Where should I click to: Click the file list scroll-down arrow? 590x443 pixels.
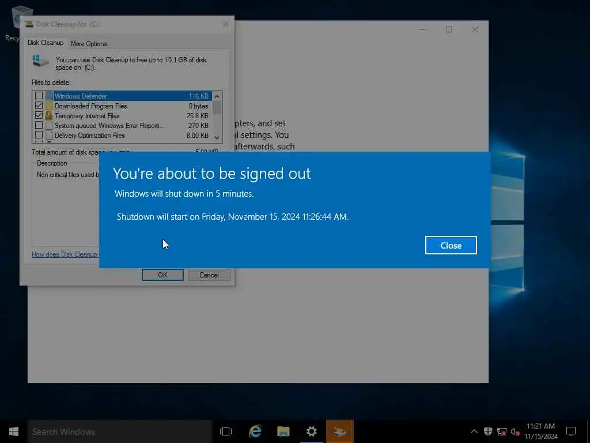click(x=217, y=137)
